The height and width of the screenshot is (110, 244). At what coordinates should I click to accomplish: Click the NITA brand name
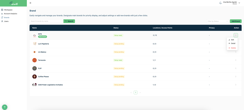(x=40, y=34)
